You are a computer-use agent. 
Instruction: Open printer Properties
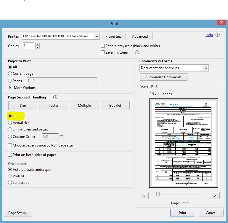[113, 36]
